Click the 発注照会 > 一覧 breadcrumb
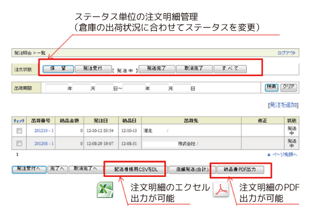Screen dimensions: 331x213 coord(30,53)
